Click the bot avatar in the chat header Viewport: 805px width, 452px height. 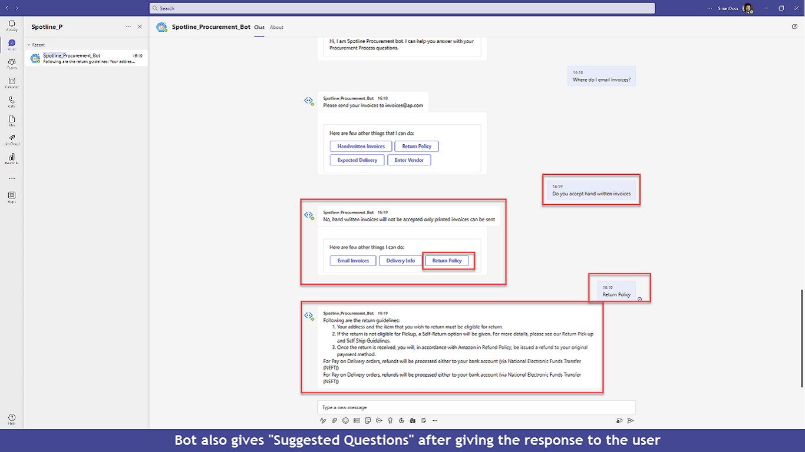tap(161, 27)
